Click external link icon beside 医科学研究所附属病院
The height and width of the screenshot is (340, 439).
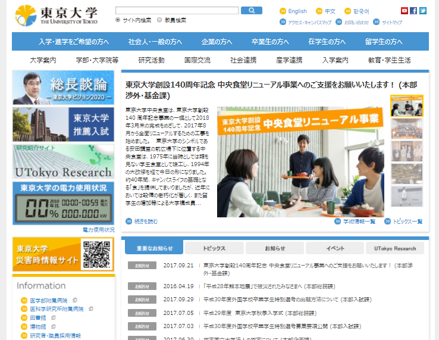pyautogui.click(x=90, y=309)
